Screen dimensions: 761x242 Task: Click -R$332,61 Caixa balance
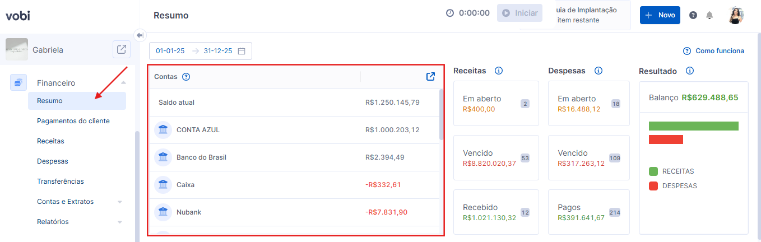383,185
